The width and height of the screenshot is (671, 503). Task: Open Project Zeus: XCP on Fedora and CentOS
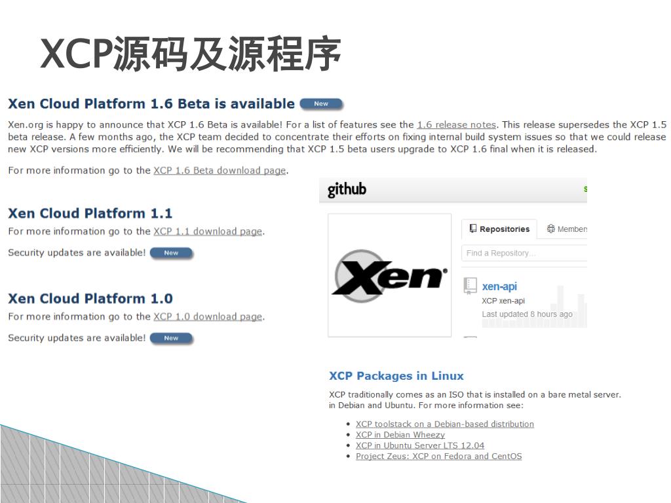coord(438,456)
